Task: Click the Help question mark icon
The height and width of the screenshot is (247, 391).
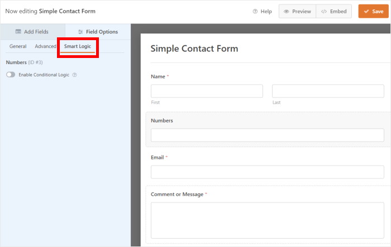Action: coord(255,12)
